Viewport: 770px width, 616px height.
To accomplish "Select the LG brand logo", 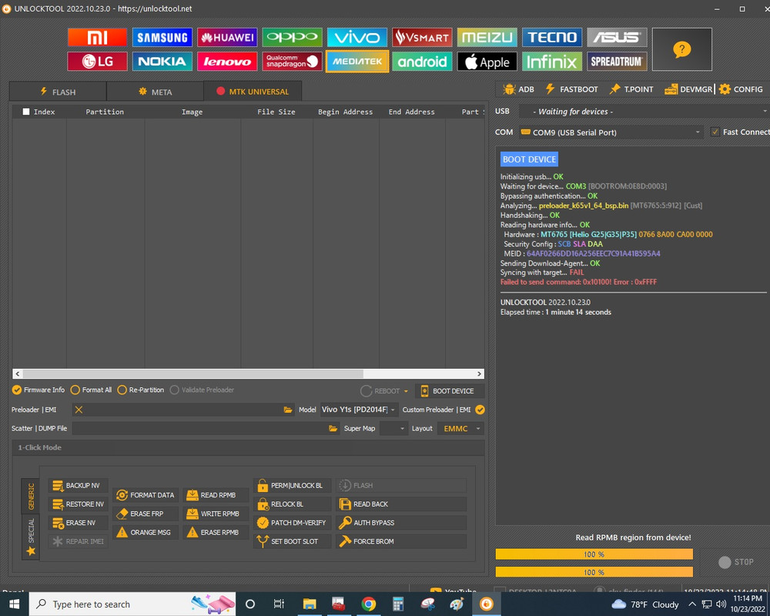I will click(97, 62).
